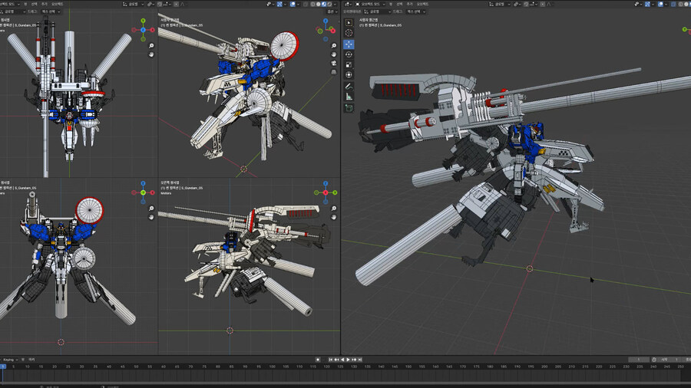Toggle auto keying record button in timeline
Viewport: 691px width, 388px height.
[318, 360]
